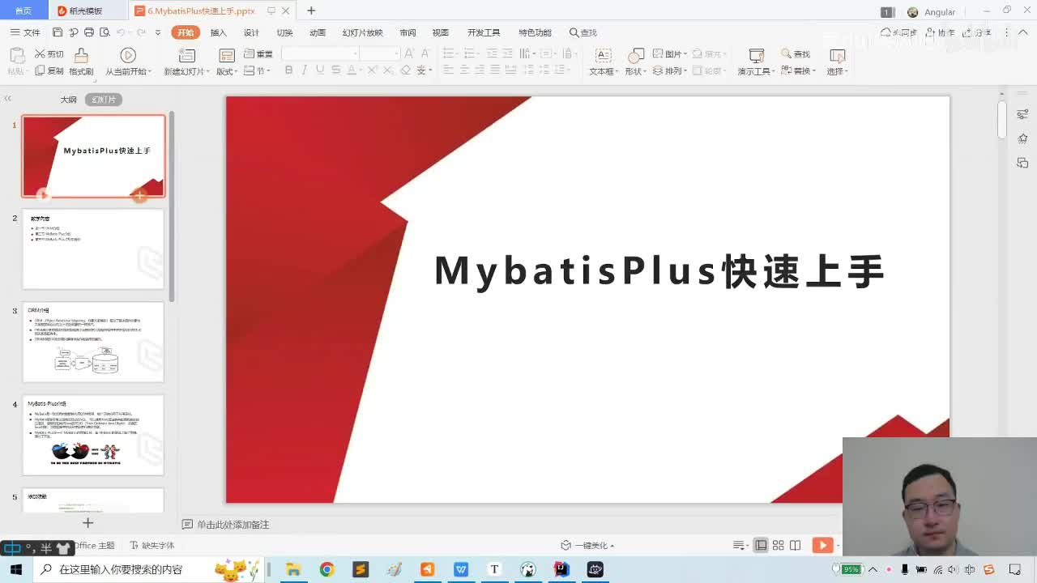Open the 插入 Insert tab
1037x583 pixels.
(x=219, y=32)
